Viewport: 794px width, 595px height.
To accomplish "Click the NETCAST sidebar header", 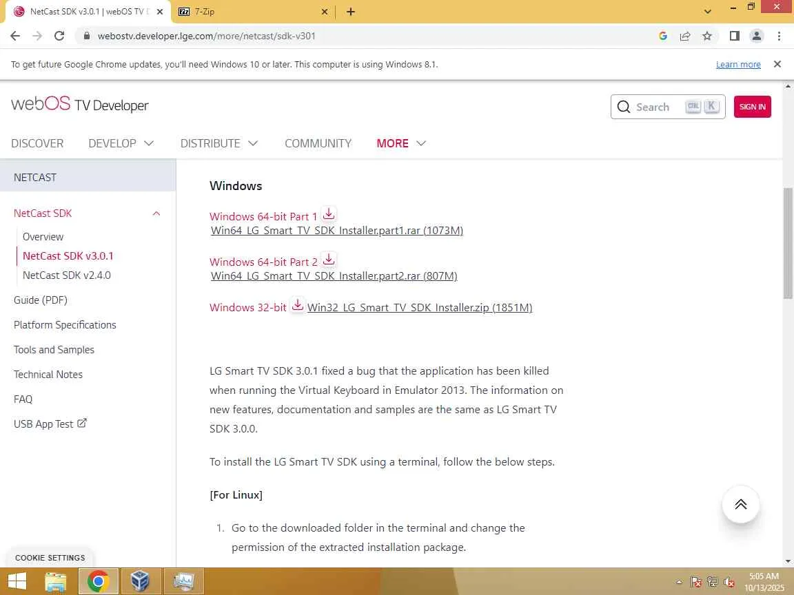I will (x=88, y=177).
